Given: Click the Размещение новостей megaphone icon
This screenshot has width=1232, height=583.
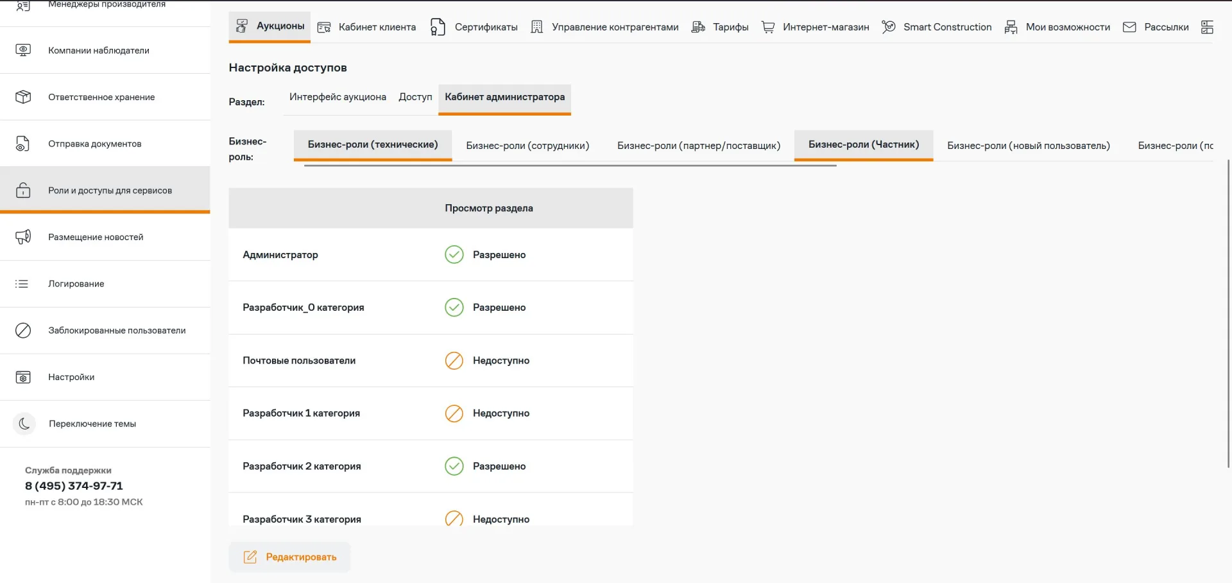Looking at the screenshot, I should pos(23,237).
